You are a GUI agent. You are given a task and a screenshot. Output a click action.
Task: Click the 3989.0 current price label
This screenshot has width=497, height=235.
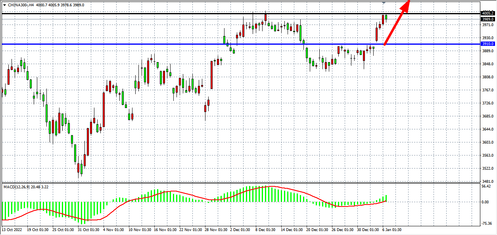487,19
